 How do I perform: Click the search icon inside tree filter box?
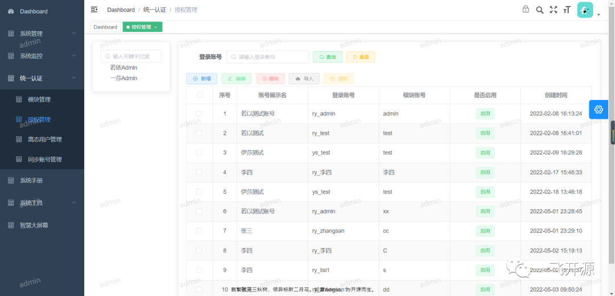coord(107,56)
